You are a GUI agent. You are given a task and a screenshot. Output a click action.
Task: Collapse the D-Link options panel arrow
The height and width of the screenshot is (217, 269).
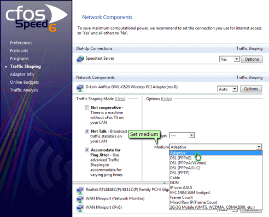pos(165,183)
